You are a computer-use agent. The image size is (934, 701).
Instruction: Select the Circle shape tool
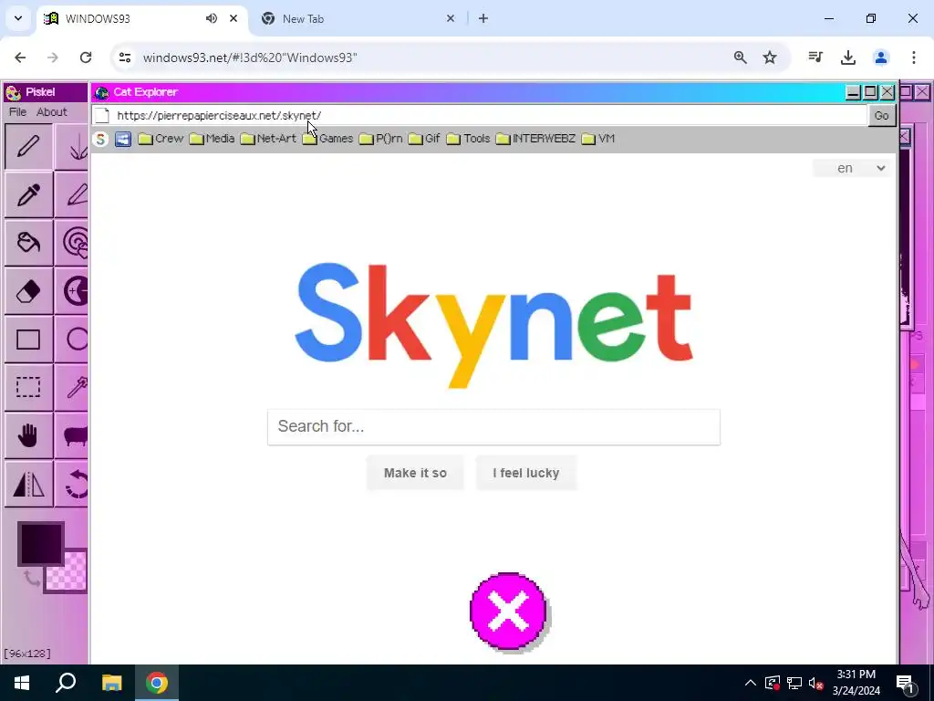coord(72,340)
